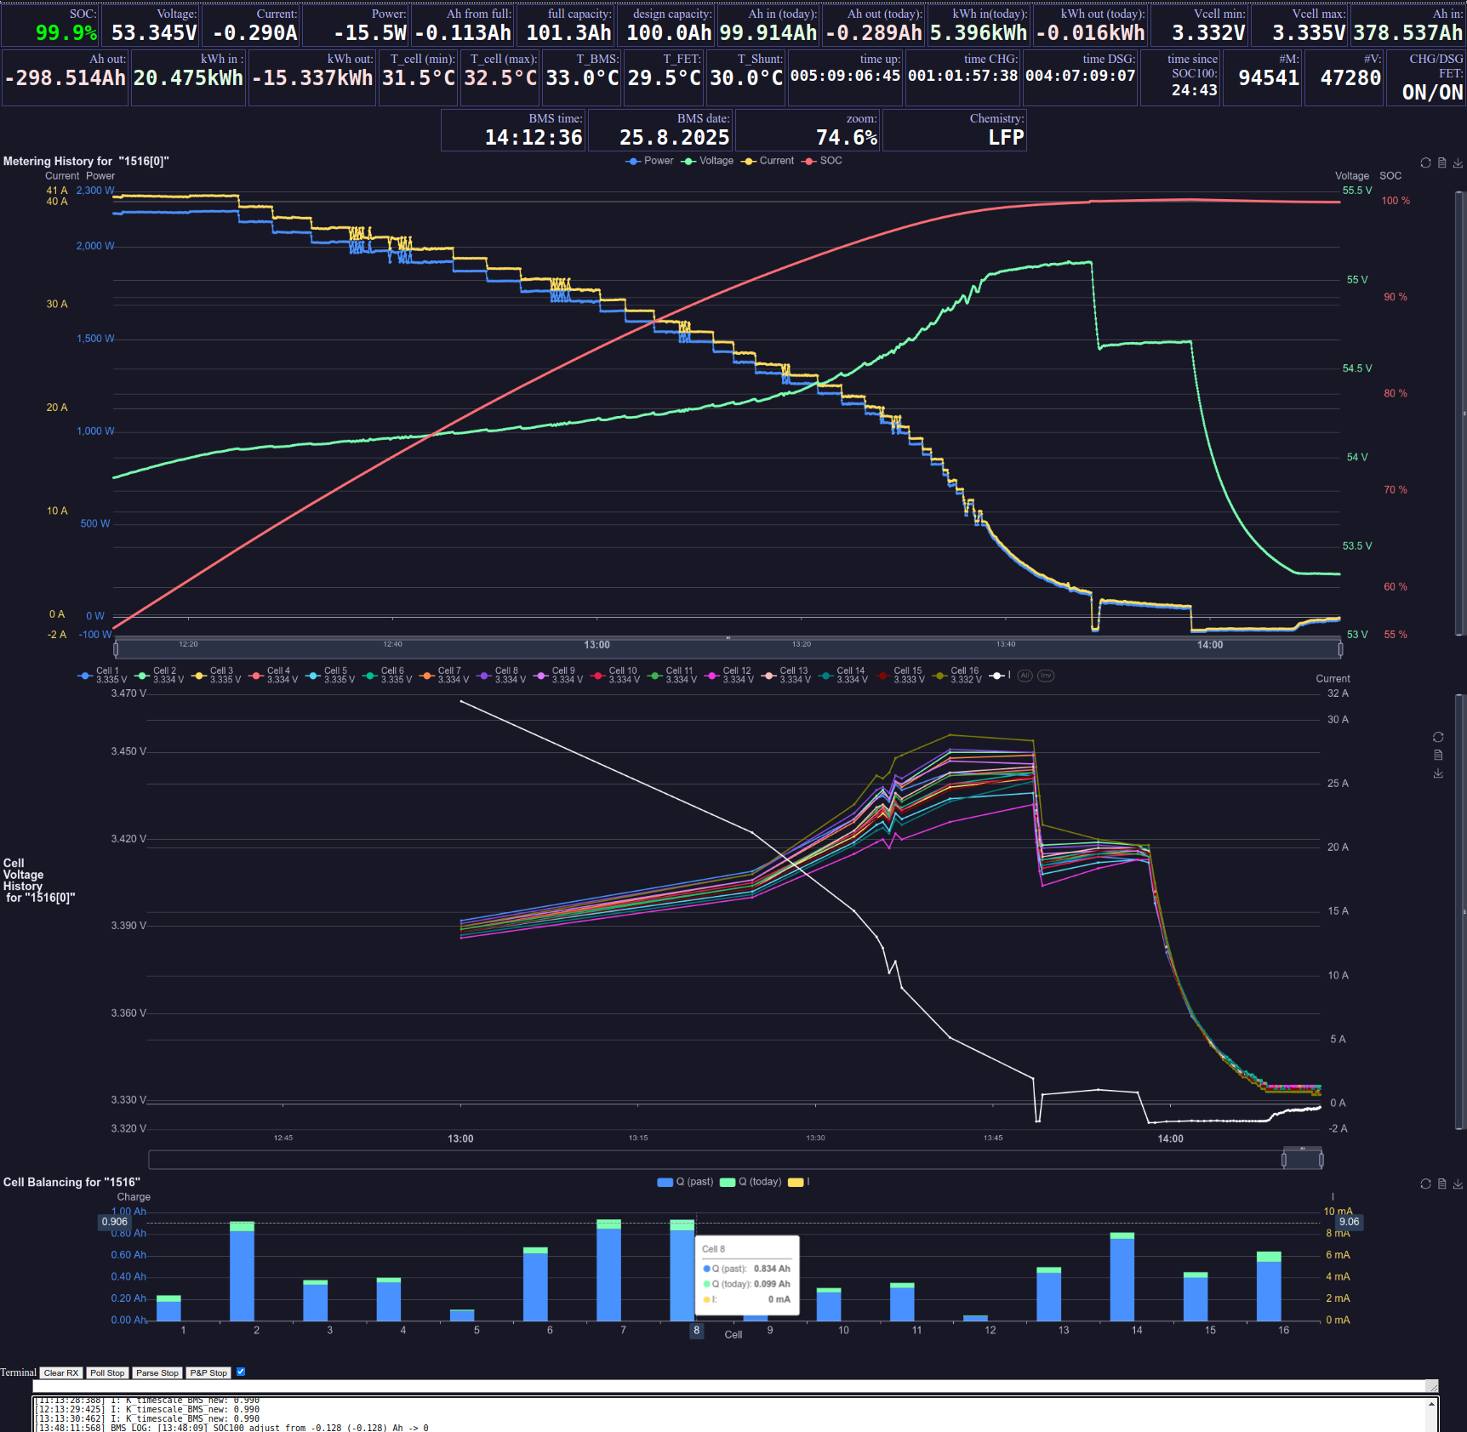
Task: Save Metering History chart as image
Action: pos(1458,163)
